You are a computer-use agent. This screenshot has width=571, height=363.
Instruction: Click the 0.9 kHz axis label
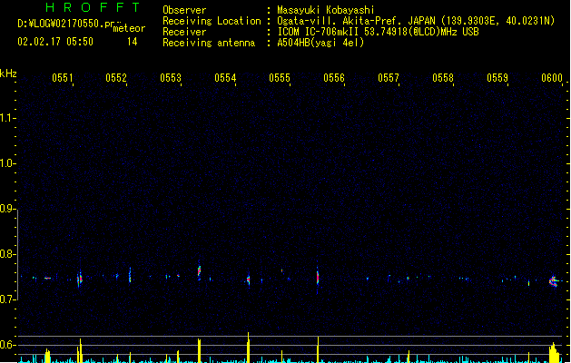tap(7, 209)
